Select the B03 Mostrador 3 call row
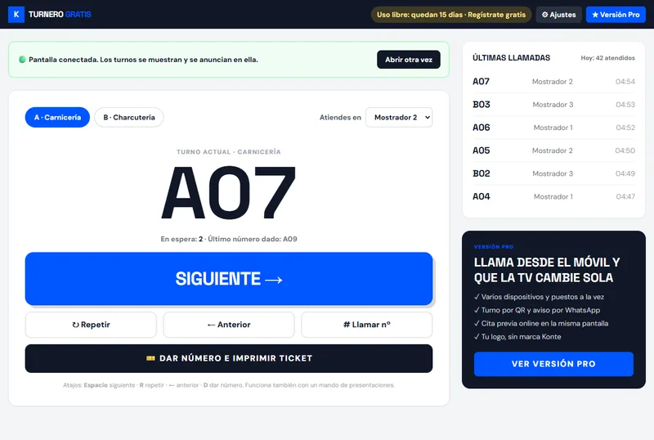The height and width of the screenshot is (440, 654). (x=553, y=105)
